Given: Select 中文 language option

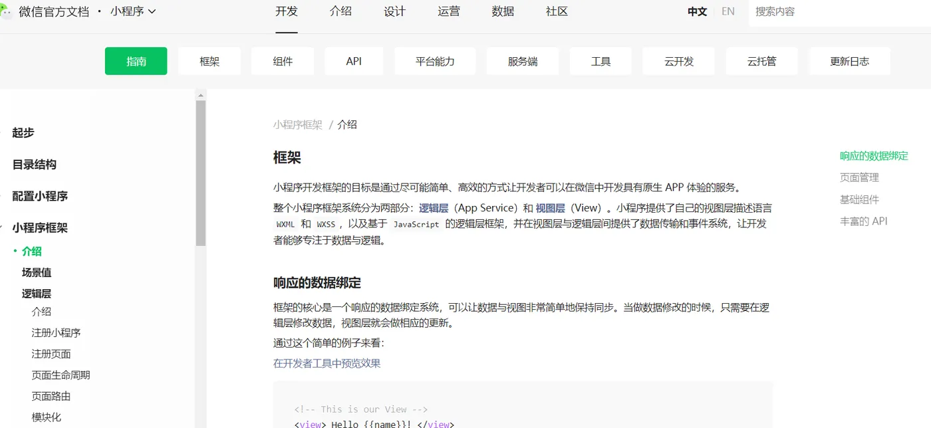Looking at the screenshot, I should pyautogui.click(x=697, y=11).
